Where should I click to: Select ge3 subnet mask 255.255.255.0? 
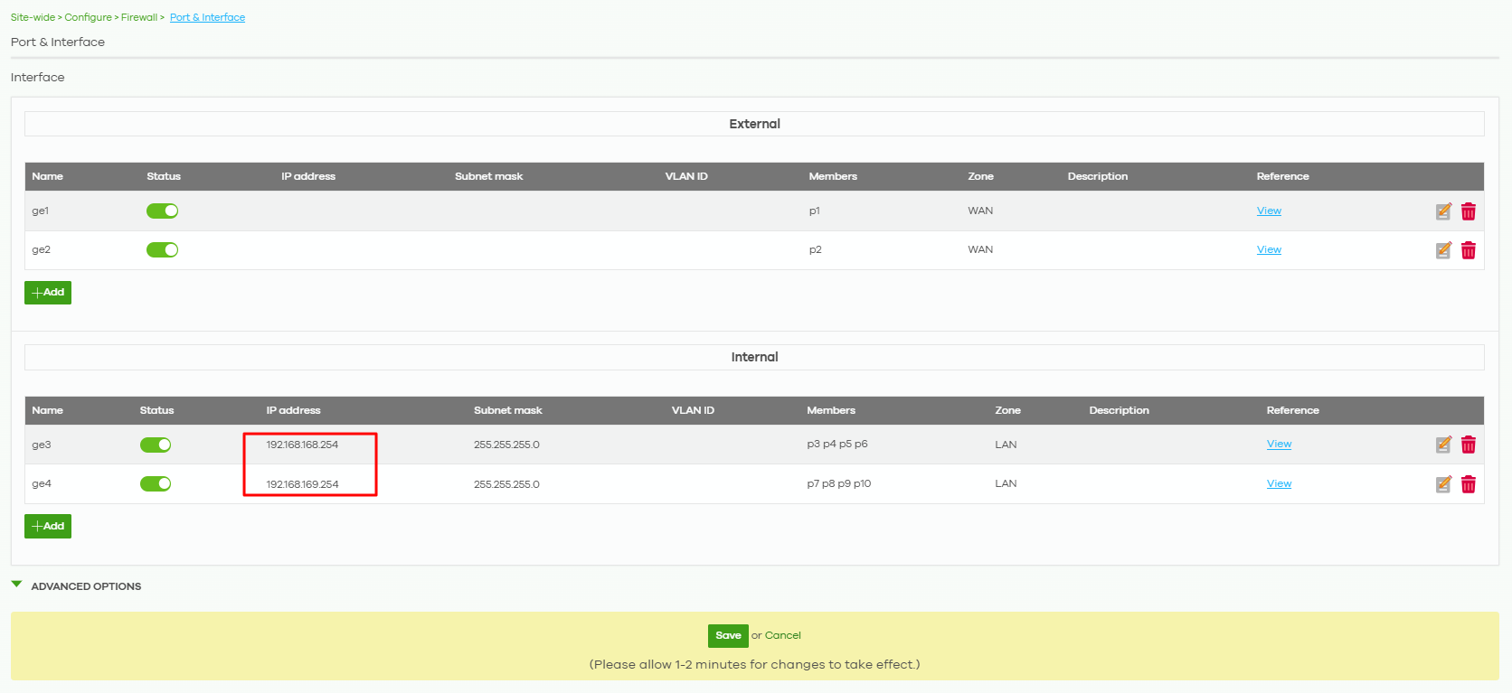pyautogui.click(x=506, y=445)
